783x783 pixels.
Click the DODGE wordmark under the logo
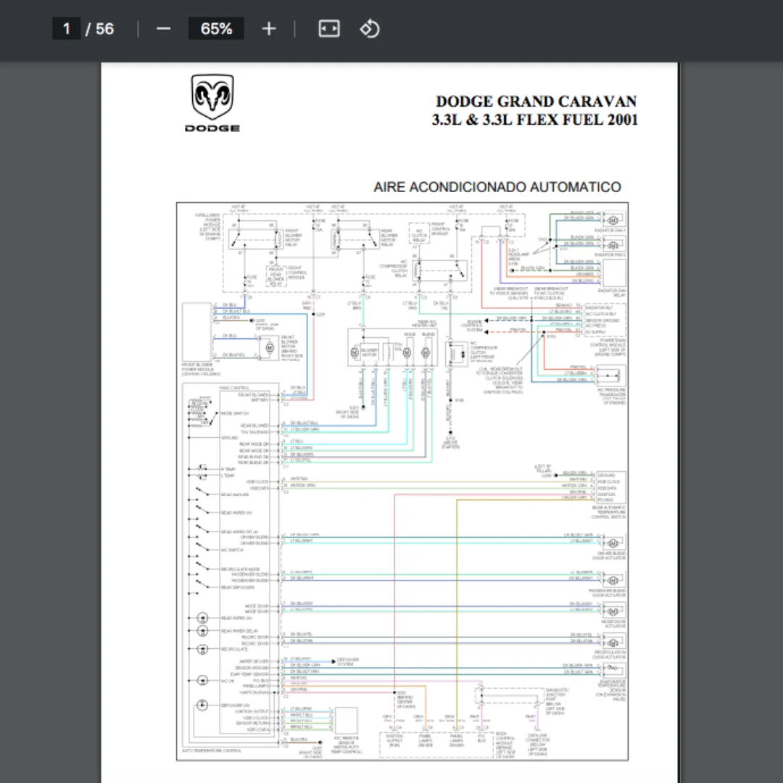click(x=212, y=128)
